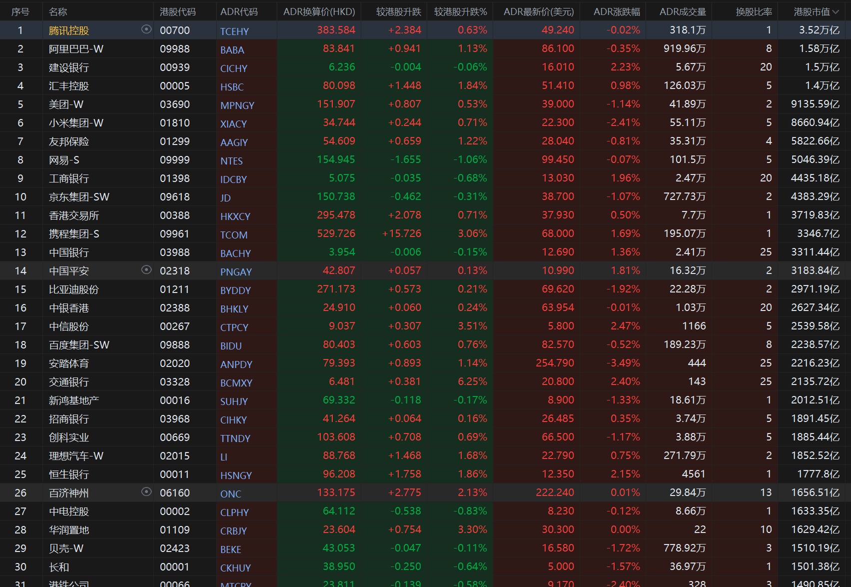The height and width of the screenshot is (587, 851).
Task: Sort by the ADR涨跌幅 header
Action: (x=617, y=11)
